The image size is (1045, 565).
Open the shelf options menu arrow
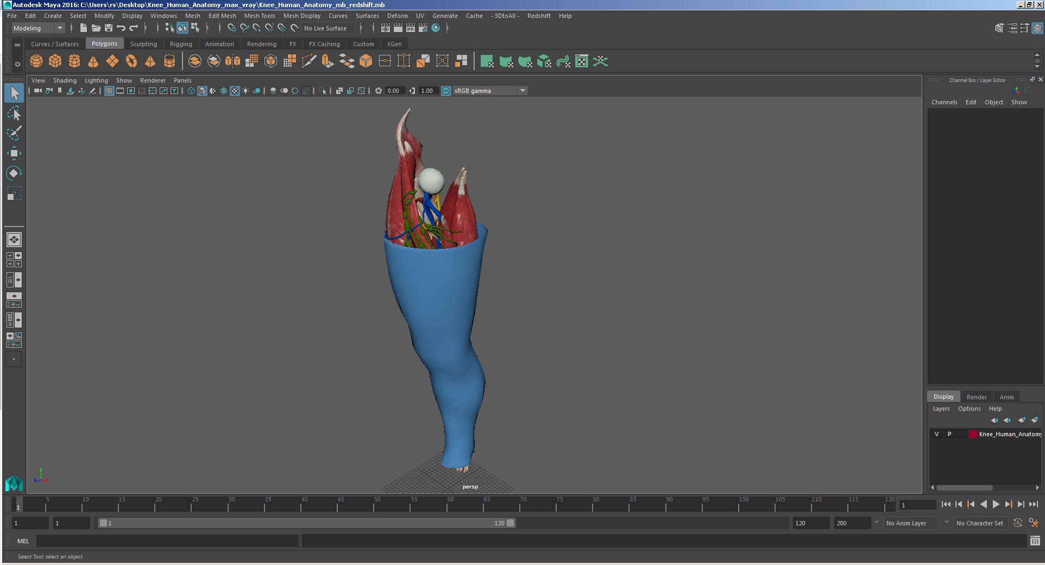tap(17, 64)
